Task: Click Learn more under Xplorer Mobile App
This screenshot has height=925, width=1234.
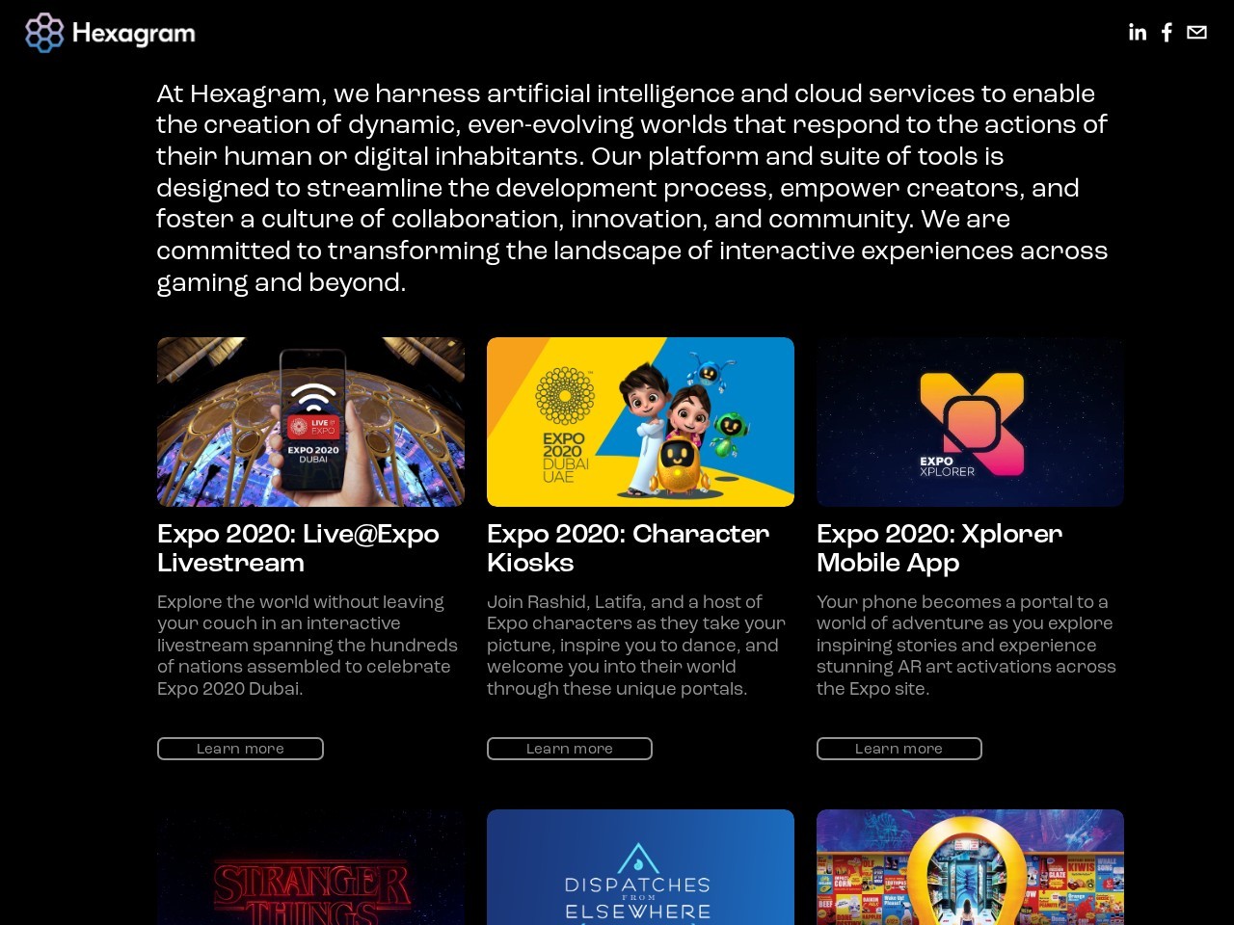Action: coord(899,749)
